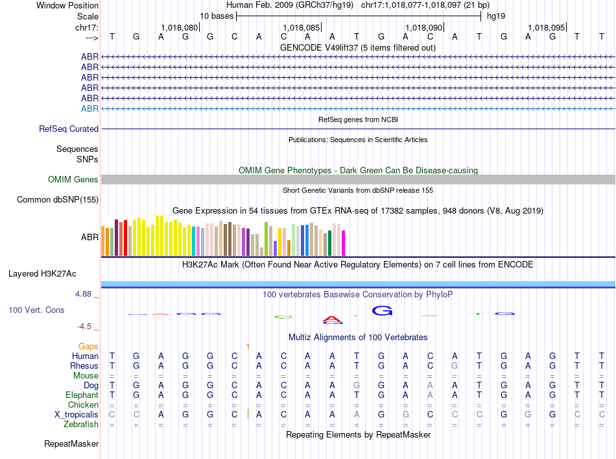Open Short Genetic Variants from dbSNP release 155 title

[x=358, y=190]
